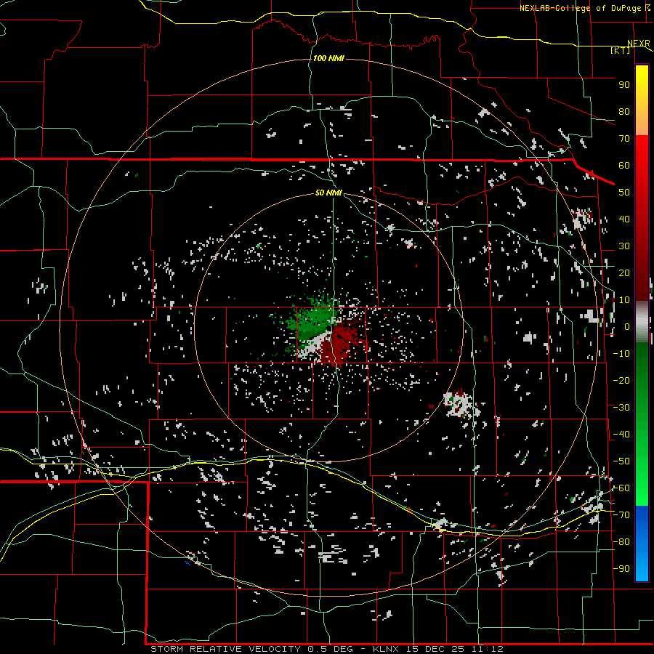Image resolution: width=654 pixels, height=654 pixels.
Task: Click the gray-and-red echo cluster southeast of 50 NMI ring
Action: [x=459, y=404]
